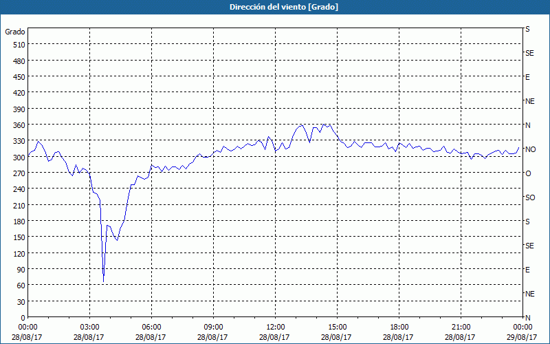
Task: Click the 0 origin label on the left axis
Action: click(23, 318)
